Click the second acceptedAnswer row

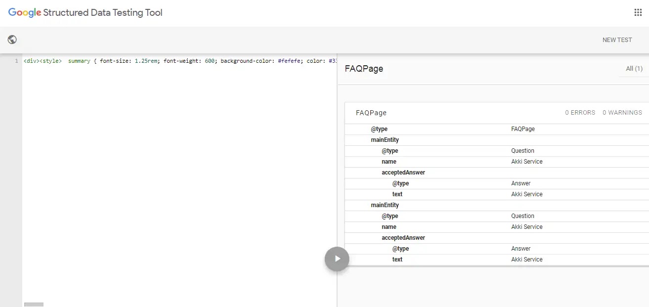(497, 238)
